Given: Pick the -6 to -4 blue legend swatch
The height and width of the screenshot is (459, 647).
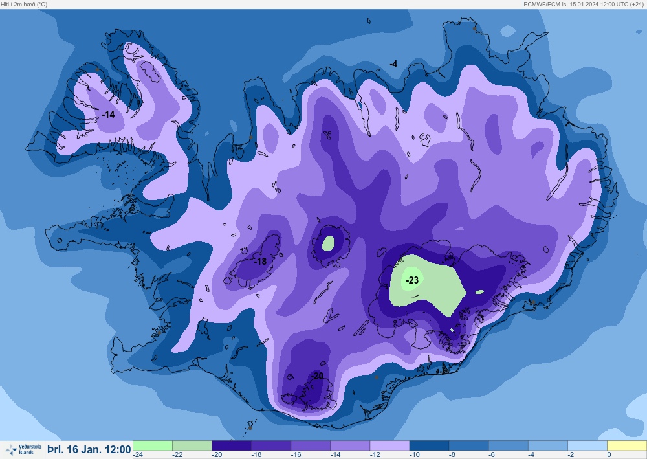Looking at the screenshot, I should [x=509, y=446].
